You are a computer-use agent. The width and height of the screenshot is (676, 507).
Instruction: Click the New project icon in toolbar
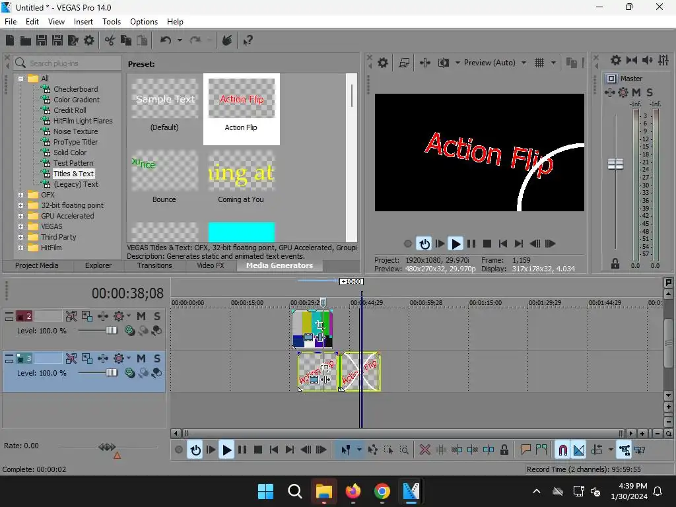(10, 40)
